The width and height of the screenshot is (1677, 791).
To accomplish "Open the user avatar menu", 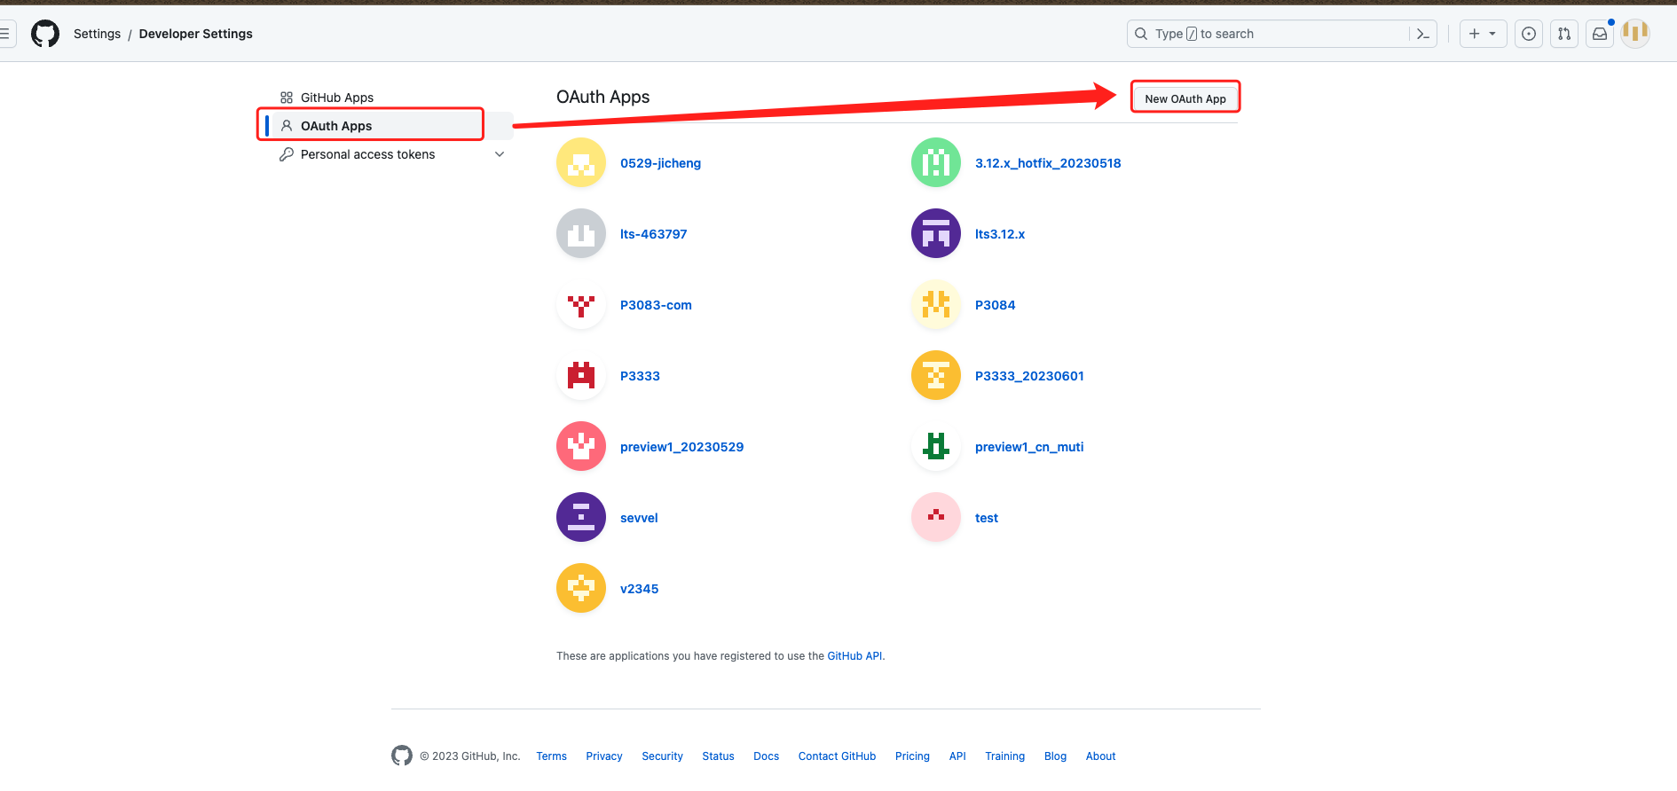I will (x=1635, y=34).
